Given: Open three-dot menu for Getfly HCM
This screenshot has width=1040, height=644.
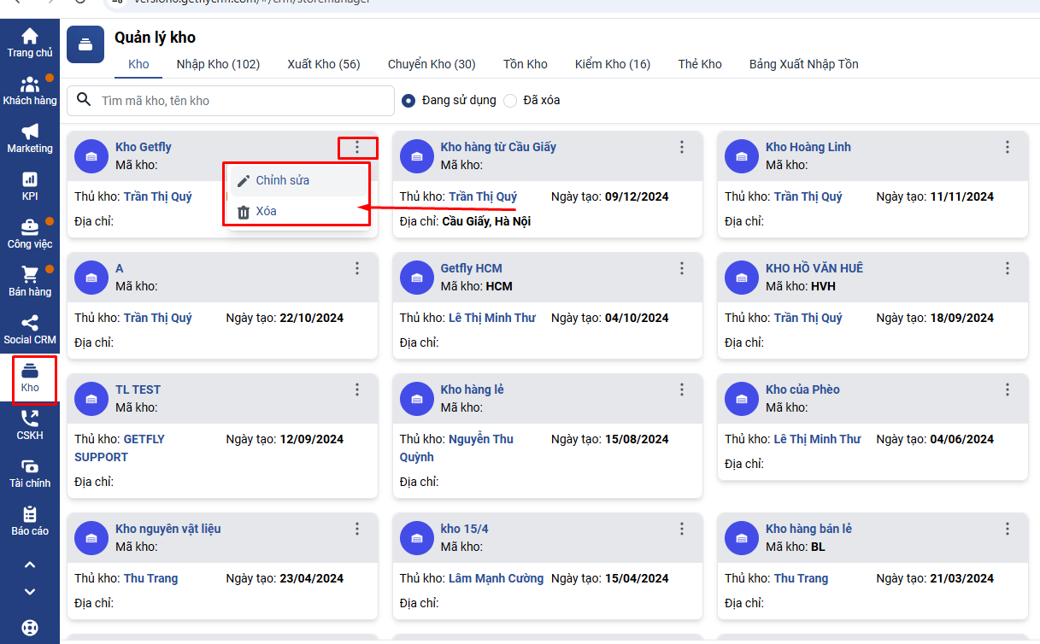Looking at the screenshot, I should [x=682, y=269].
